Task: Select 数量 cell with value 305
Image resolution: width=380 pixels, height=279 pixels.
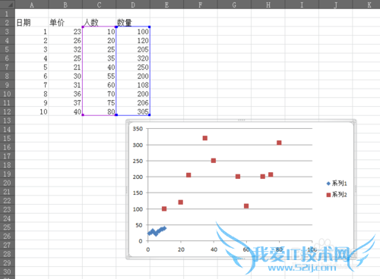Action: click(x=133, y=111)
